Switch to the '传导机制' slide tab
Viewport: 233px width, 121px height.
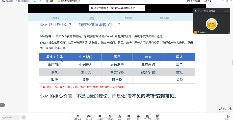[x=128, y=18]
